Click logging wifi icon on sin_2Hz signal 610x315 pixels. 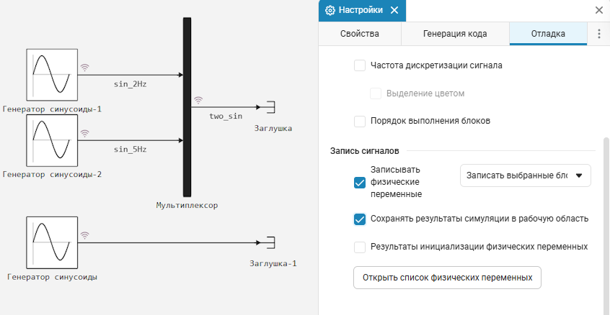pyautogui.click(x=85, y=68)
